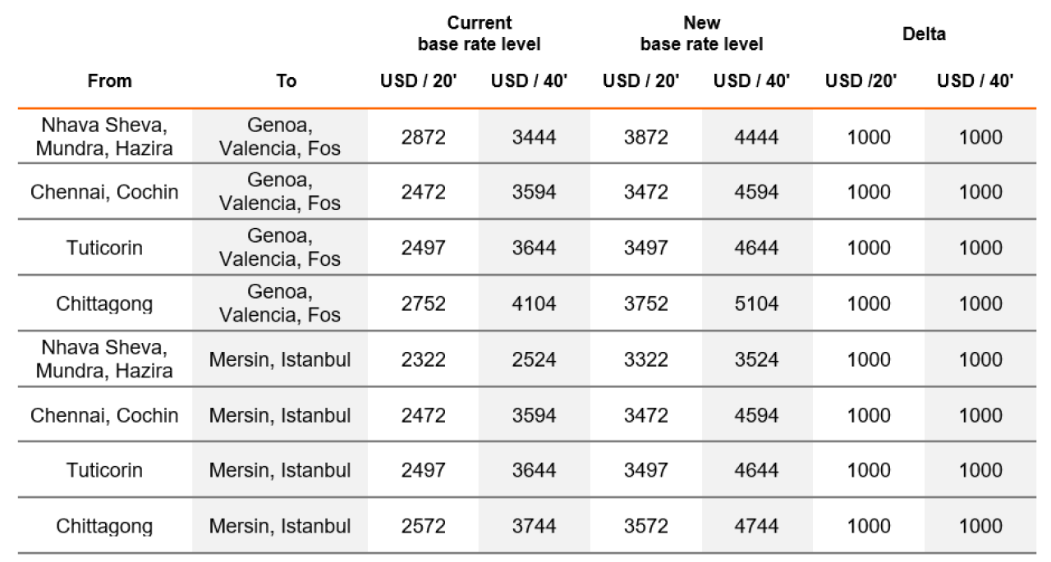Click Chittagong origin cell in bottom row
This screenshot has width=1051, height=562.
click(x=104, y=526)
